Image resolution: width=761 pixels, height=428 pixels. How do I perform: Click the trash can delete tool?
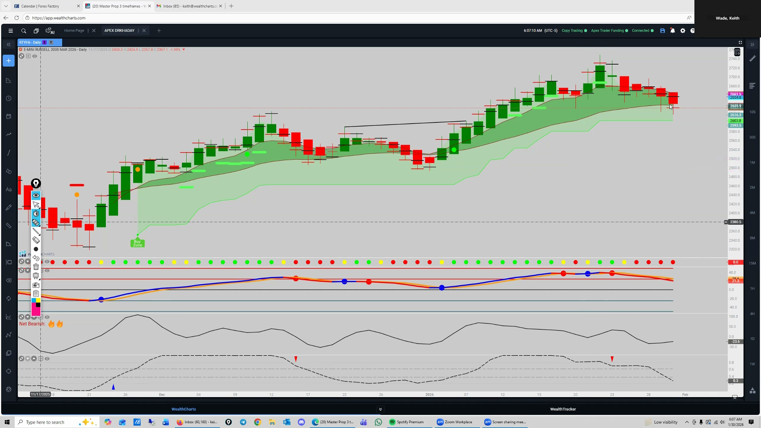pyautogui.click(x=36, y=267)
